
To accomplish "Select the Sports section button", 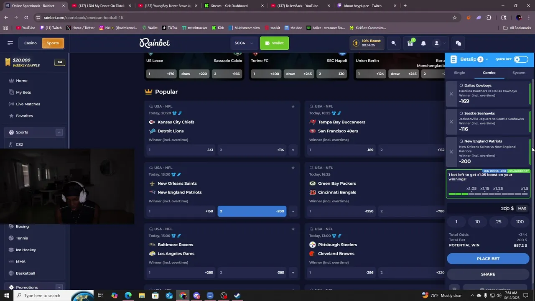I will pyautogui.click(x=53, y=43).
